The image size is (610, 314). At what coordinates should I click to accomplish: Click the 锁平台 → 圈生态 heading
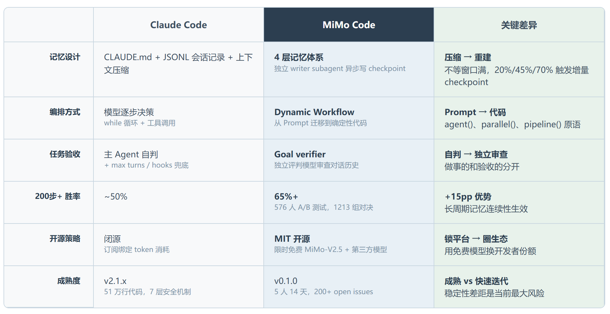476,239
